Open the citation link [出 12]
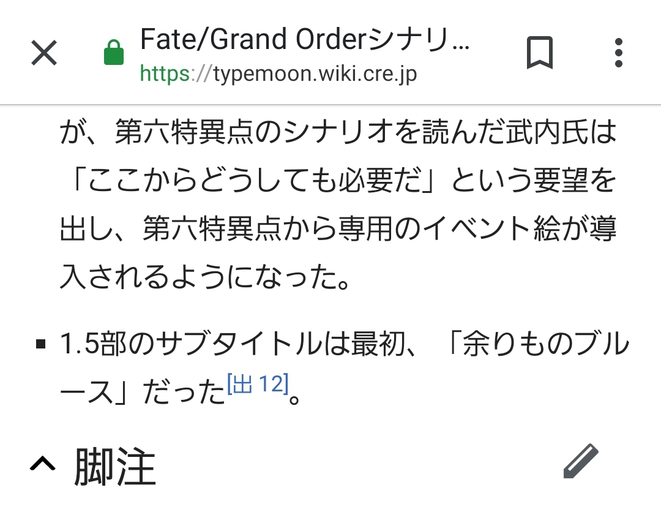The image size is (661, 512). click(257, 385)
